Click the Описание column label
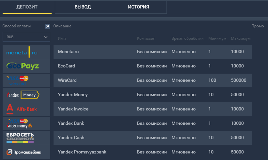268x160 pixels. click(62, 26)
